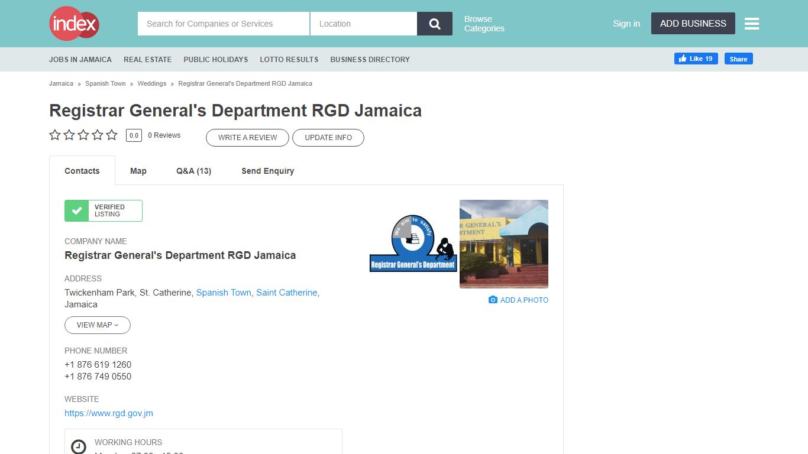Click phone number +1 876 619 1260
Screen dimensions: 808x454
[x=98, y=365]
